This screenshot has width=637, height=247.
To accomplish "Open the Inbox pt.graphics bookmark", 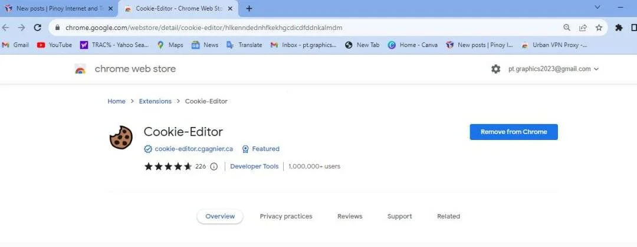I will coord(304,45).
